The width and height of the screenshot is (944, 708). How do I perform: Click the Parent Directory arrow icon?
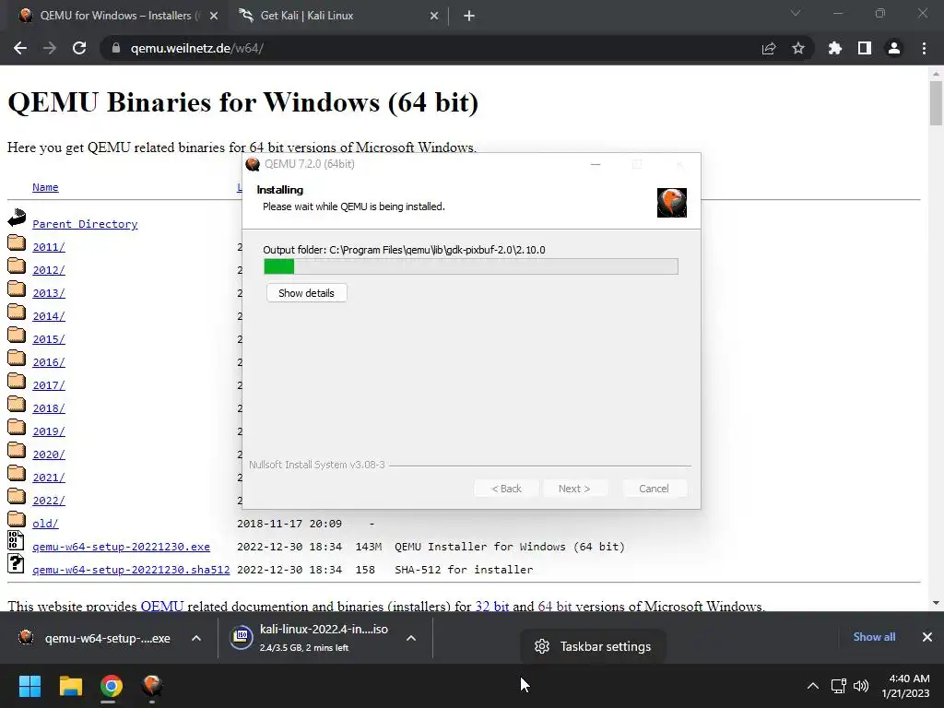[x=17, y=218]
